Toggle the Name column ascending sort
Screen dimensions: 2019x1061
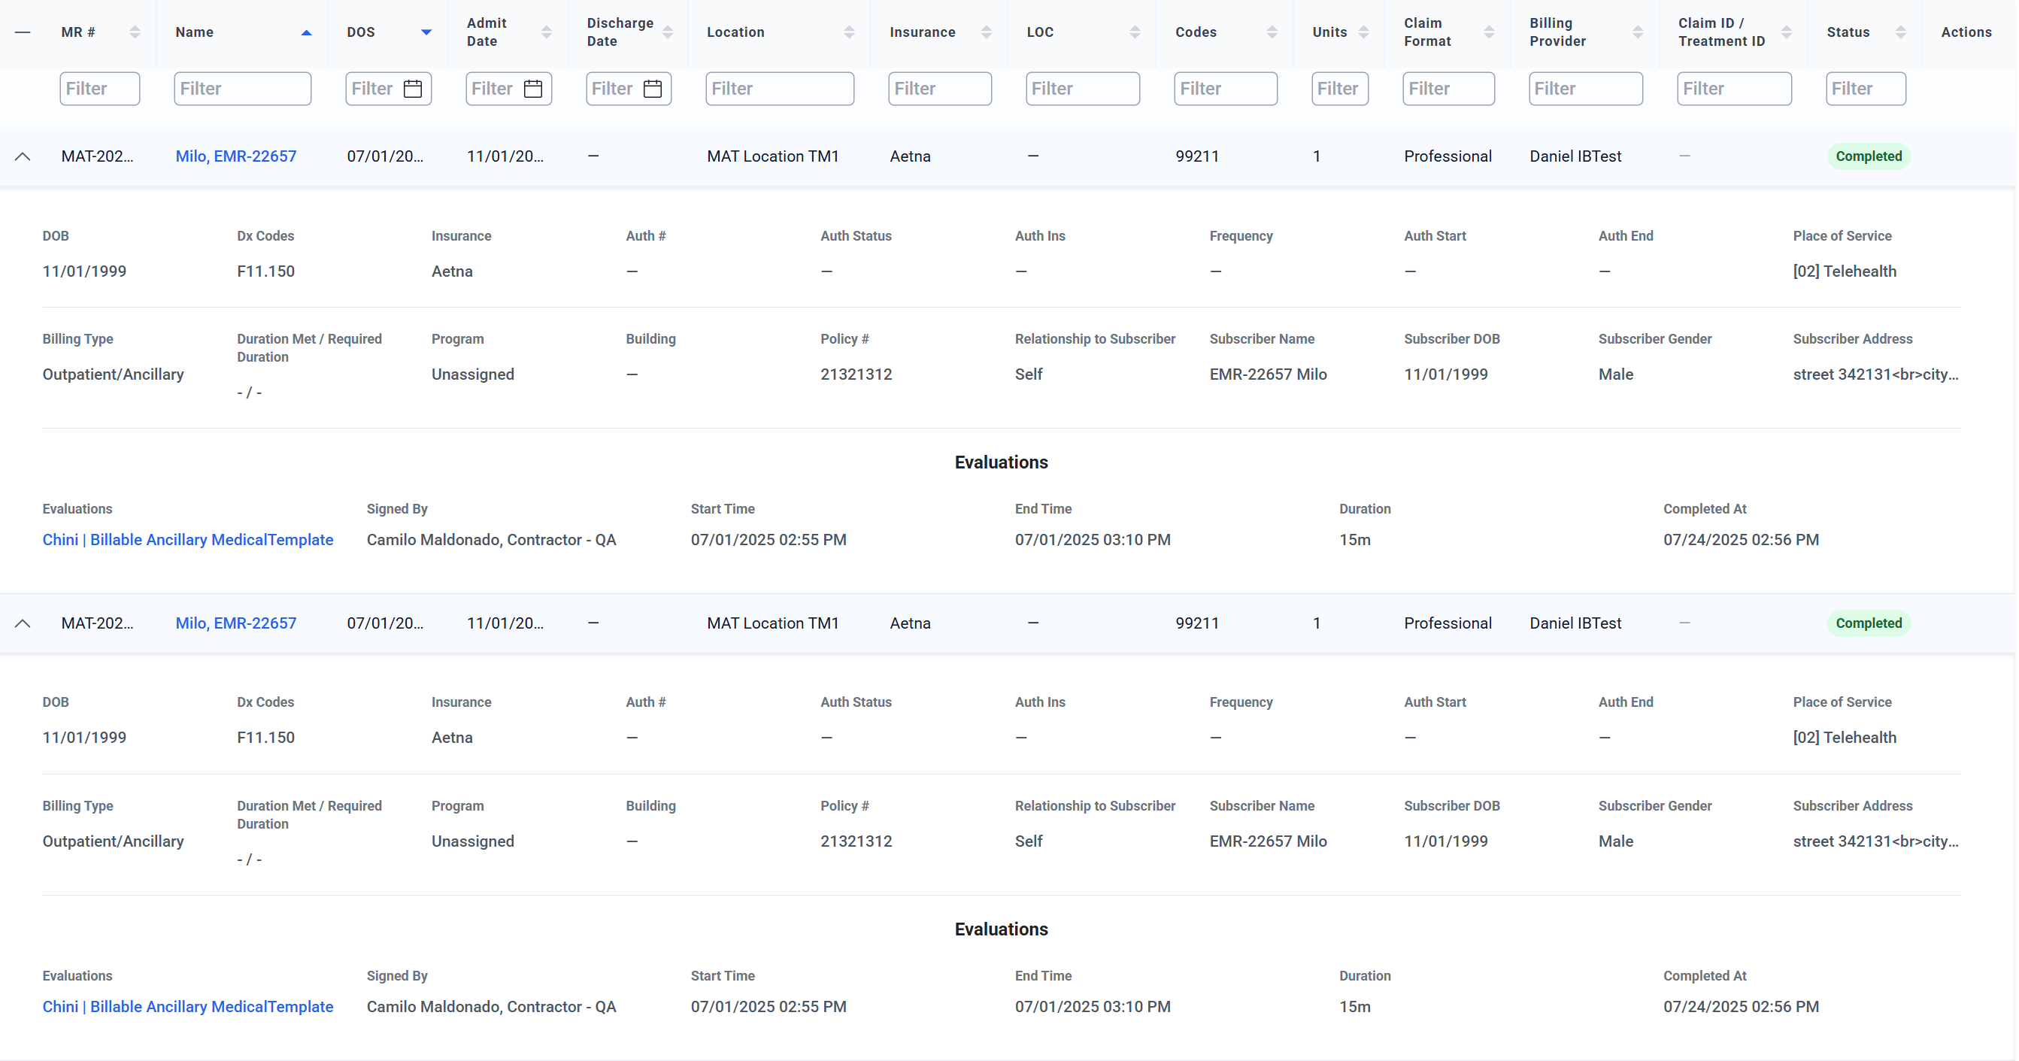tap(307, 32)
